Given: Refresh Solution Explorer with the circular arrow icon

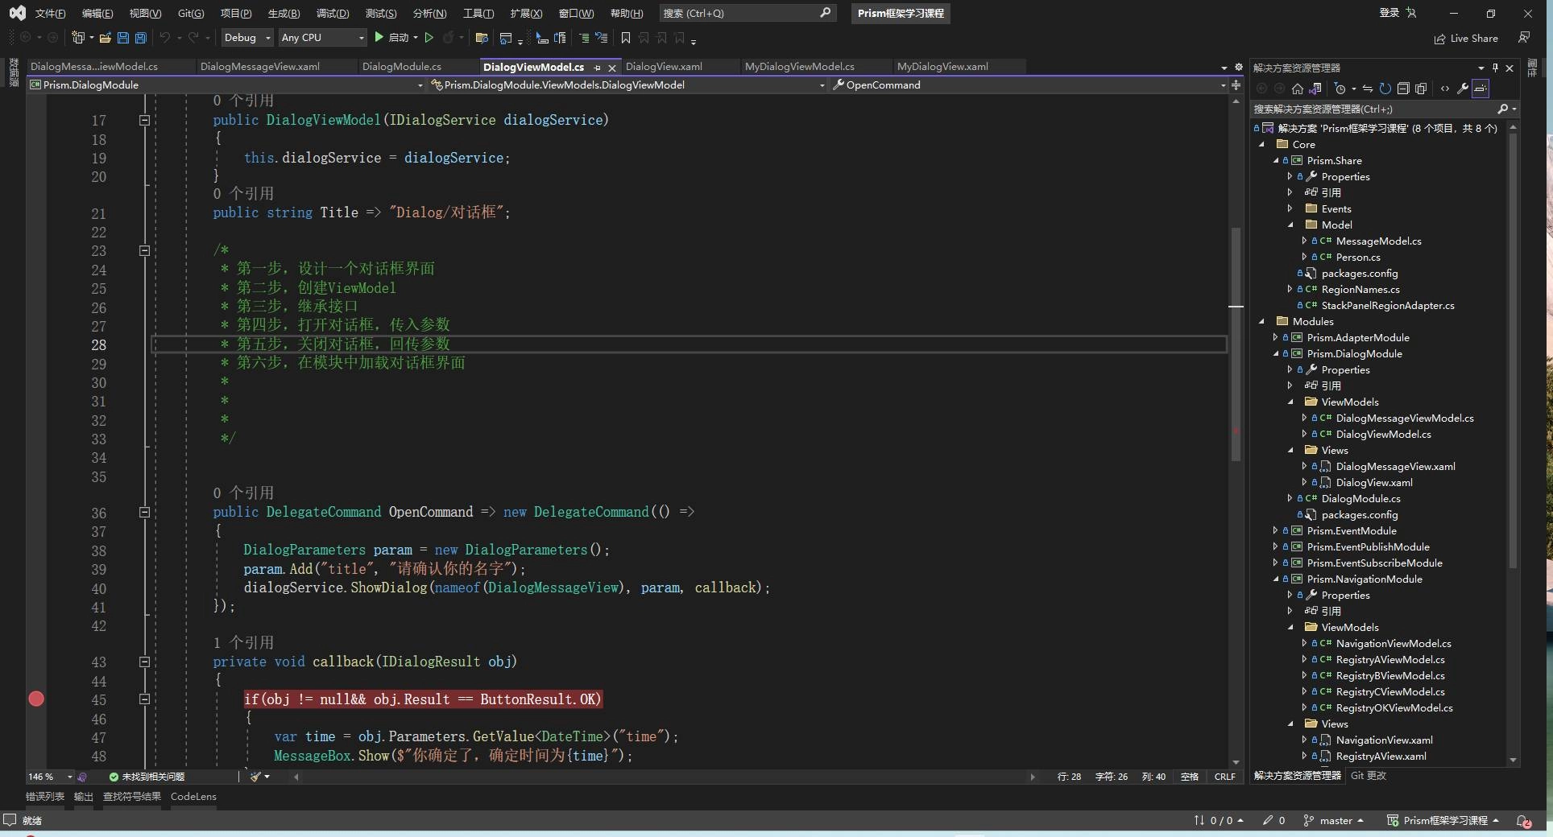Looking at the screenshot, I should 1385,89.
